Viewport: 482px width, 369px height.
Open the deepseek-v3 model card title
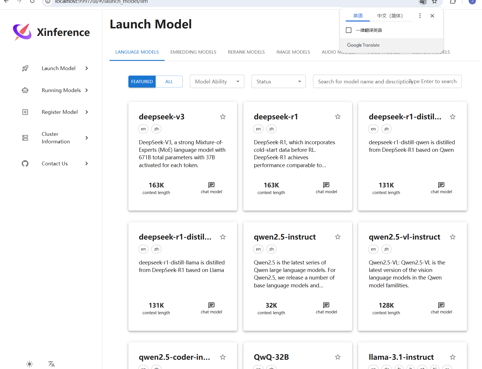point(161,117)
